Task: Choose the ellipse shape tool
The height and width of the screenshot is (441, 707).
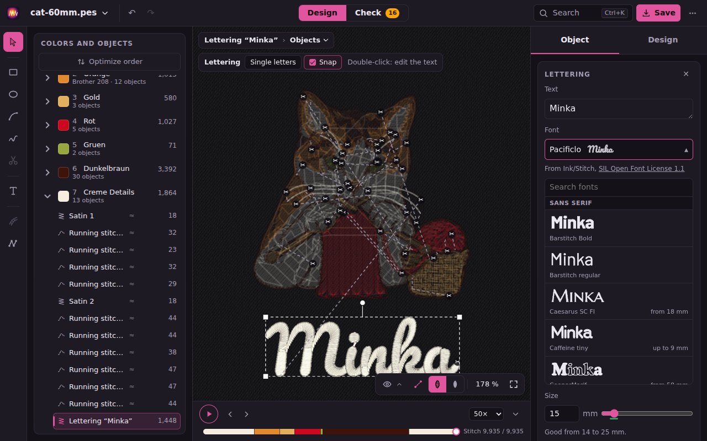Action: 13,94
